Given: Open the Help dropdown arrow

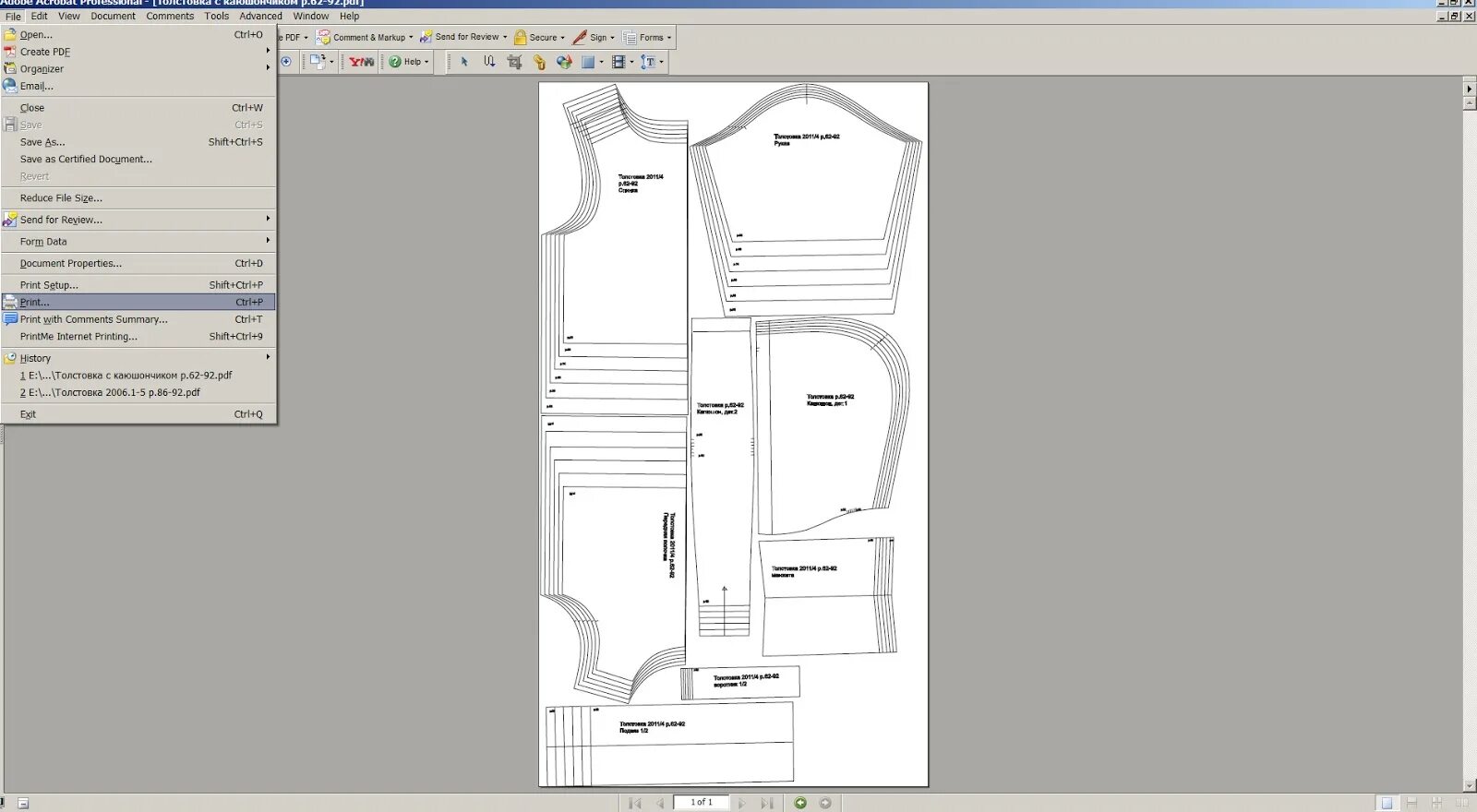Looking at the screenshot, I should (x=426, y=62).
